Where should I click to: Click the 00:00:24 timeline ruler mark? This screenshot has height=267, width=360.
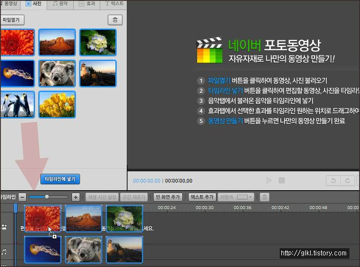[x=167, y=208]
